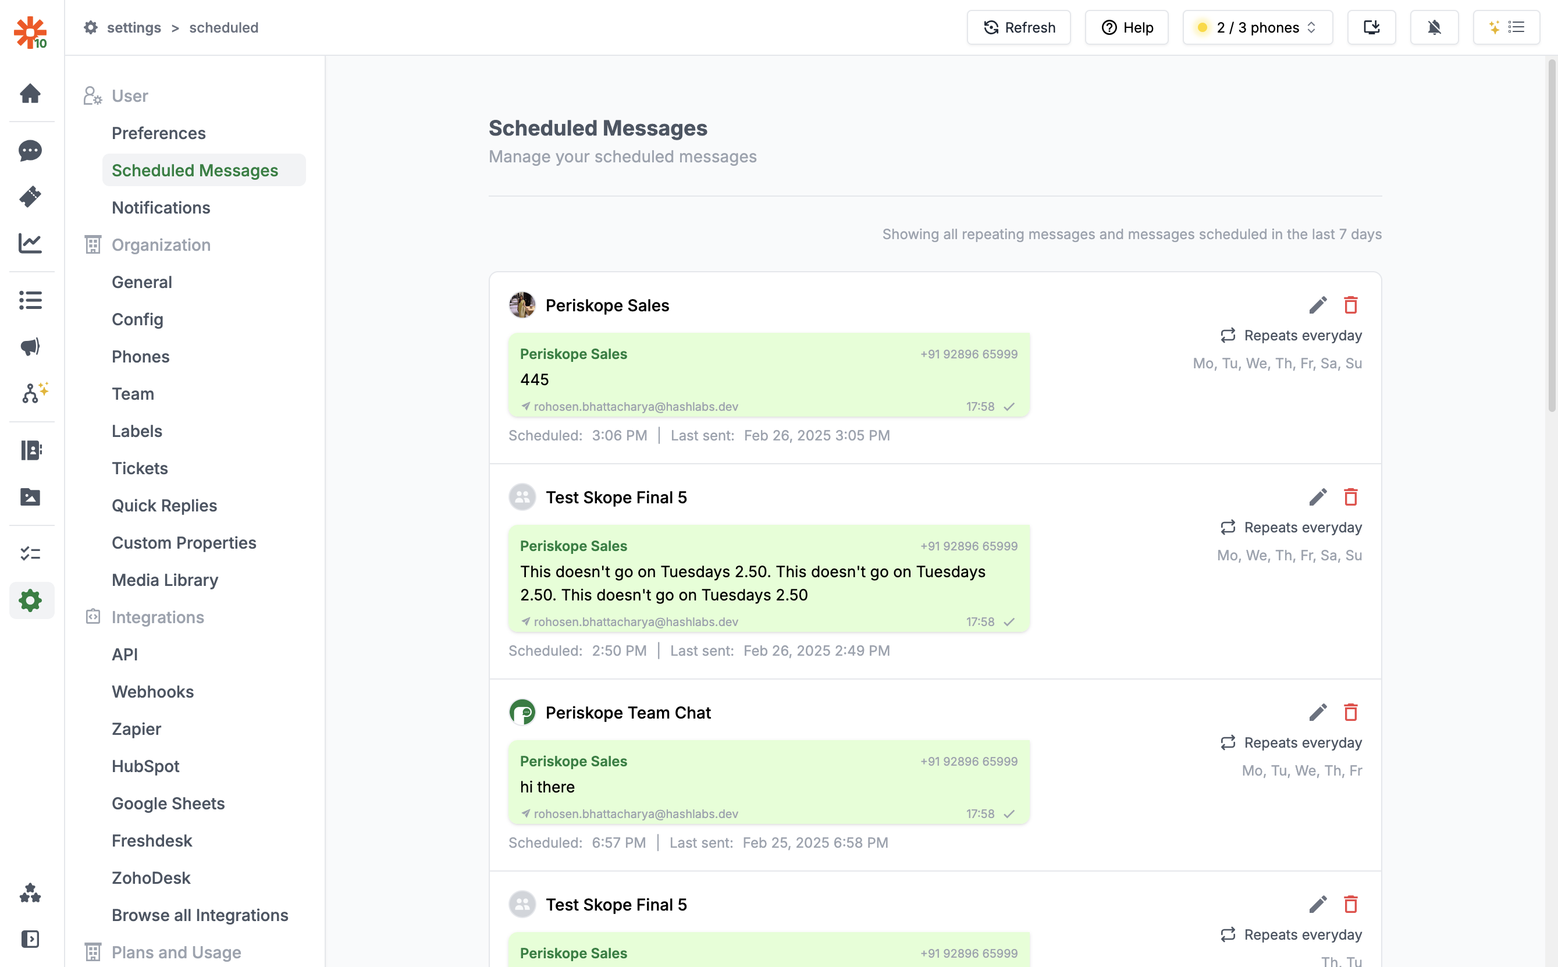Image resolution: width=1558 pixels, height=967 pixels.
Task: Open the Broadcast megaphone icon
Action: pyautogui.click(x=30, y=347)
